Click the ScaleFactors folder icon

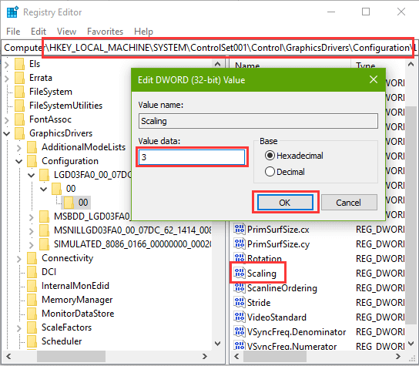pyautogui.click(x=32, y=327)
